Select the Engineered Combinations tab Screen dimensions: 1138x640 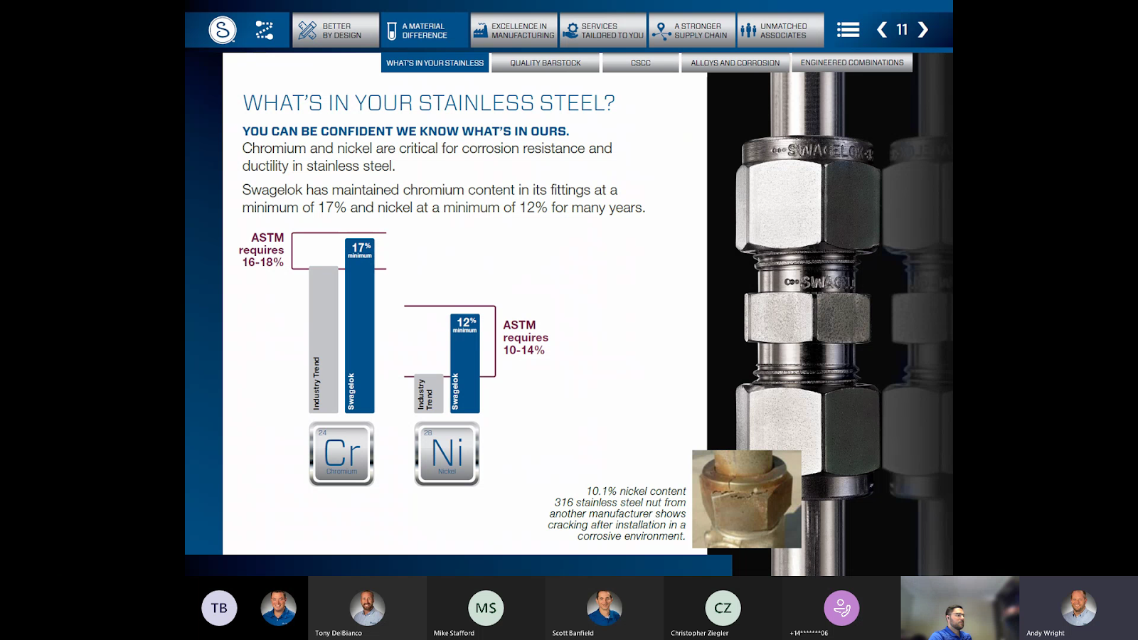(x=852, y=63)
